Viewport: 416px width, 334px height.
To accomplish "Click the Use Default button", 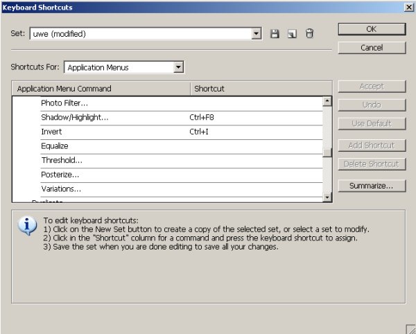I will click(372, 123).
